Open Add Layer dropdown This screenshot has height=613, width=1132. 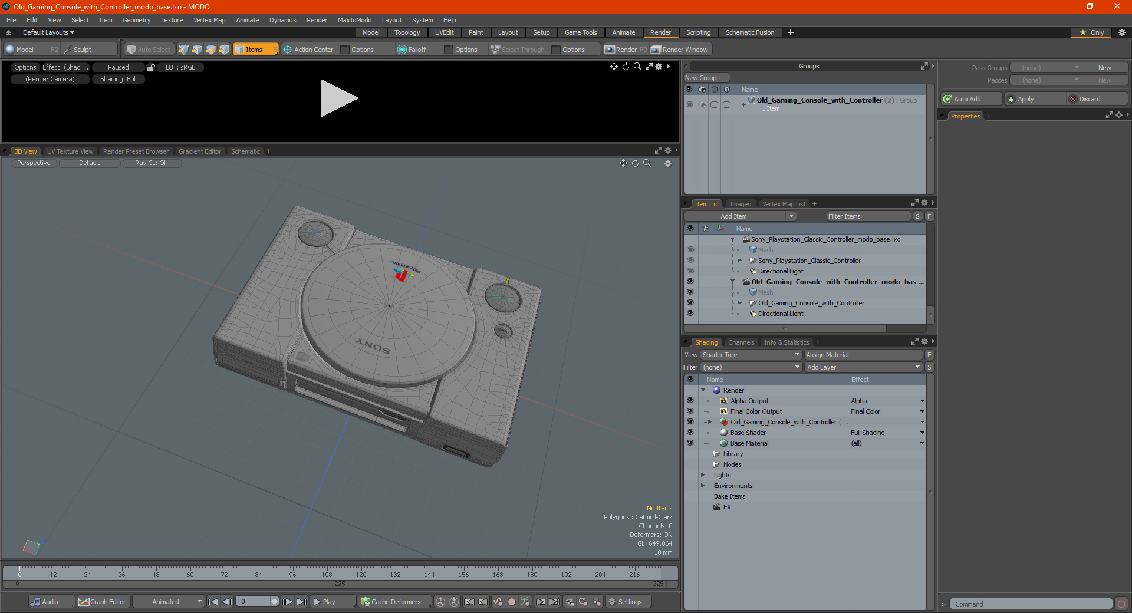[863, 367]
